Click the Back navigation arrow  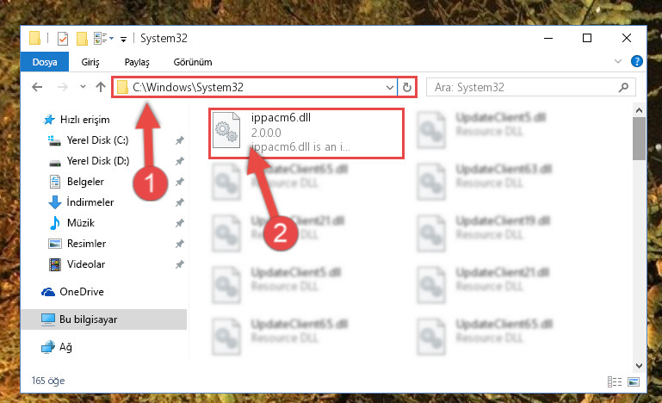[37, 87]
